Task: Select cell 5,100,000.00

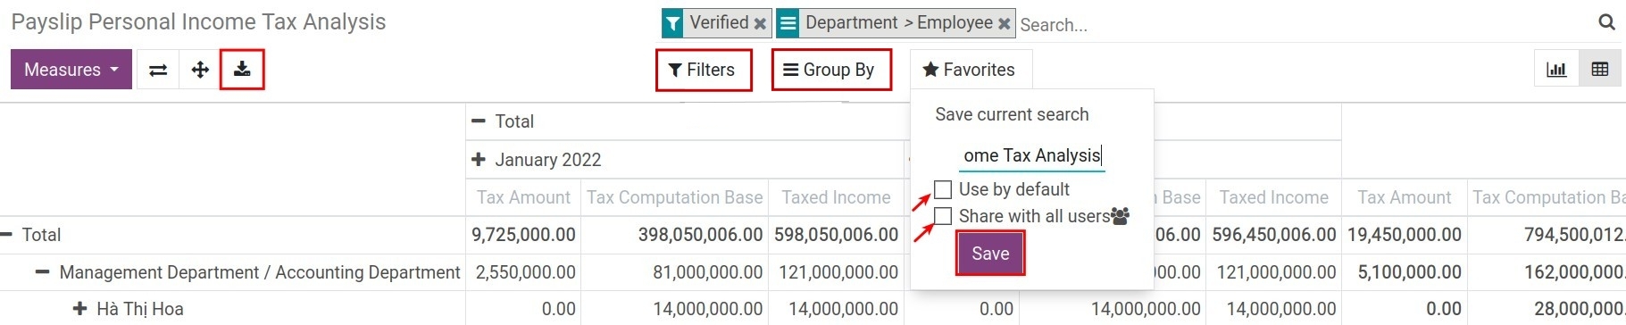Action: coord(1405,272)
